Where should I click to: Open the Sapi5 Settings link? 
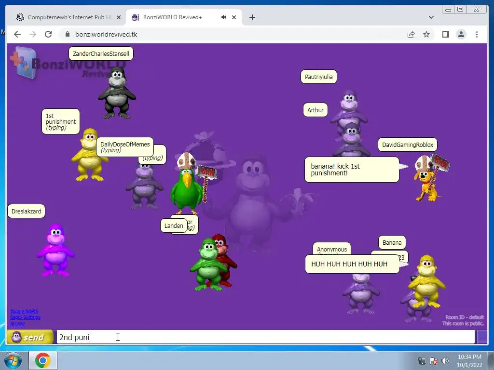coord(25,317)
